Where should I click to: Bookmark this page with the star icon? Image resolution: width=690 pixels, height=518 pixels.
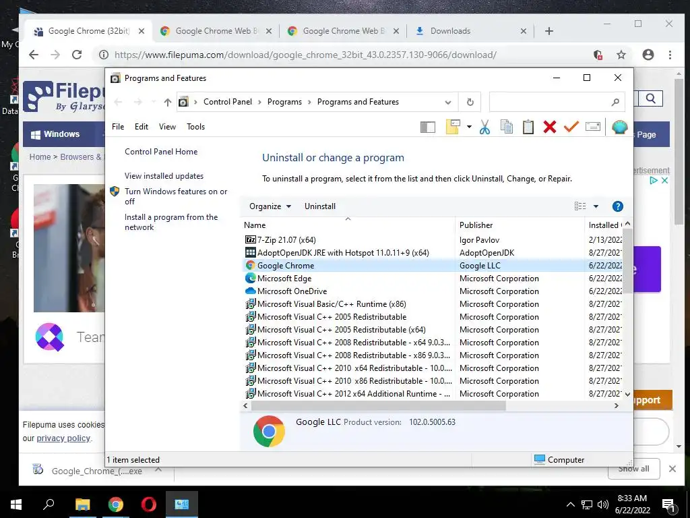[621, 55]
